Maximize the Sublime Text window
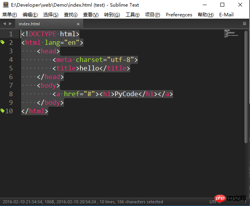250x206 pixels. point(222,5)
